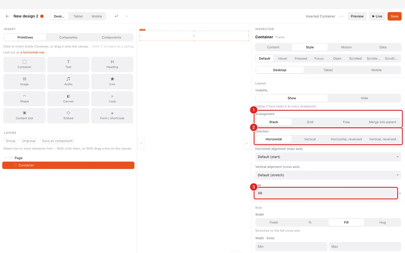Open the Components tab
The width and height of the screenshot is (405, 253).
pos(111,37)
